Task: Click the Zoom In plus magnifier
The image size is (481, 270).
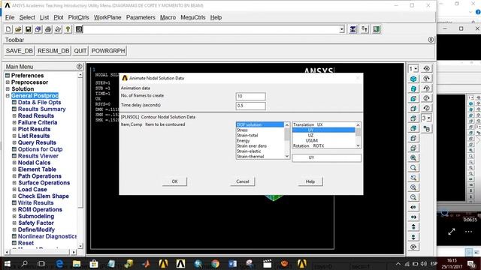Action: pos(413,187)
